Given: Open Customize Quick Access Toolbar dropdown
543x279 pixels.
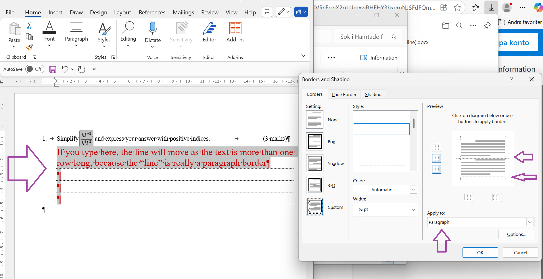Looking at the screenshot, I should click(x=94, y=69).
